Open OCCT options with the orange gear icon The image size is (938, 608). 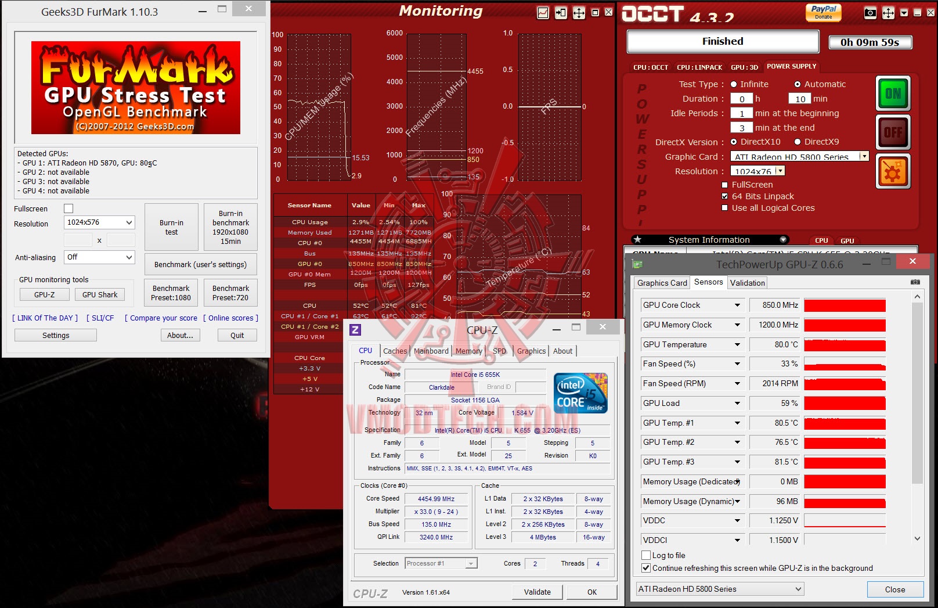(893, 171)
